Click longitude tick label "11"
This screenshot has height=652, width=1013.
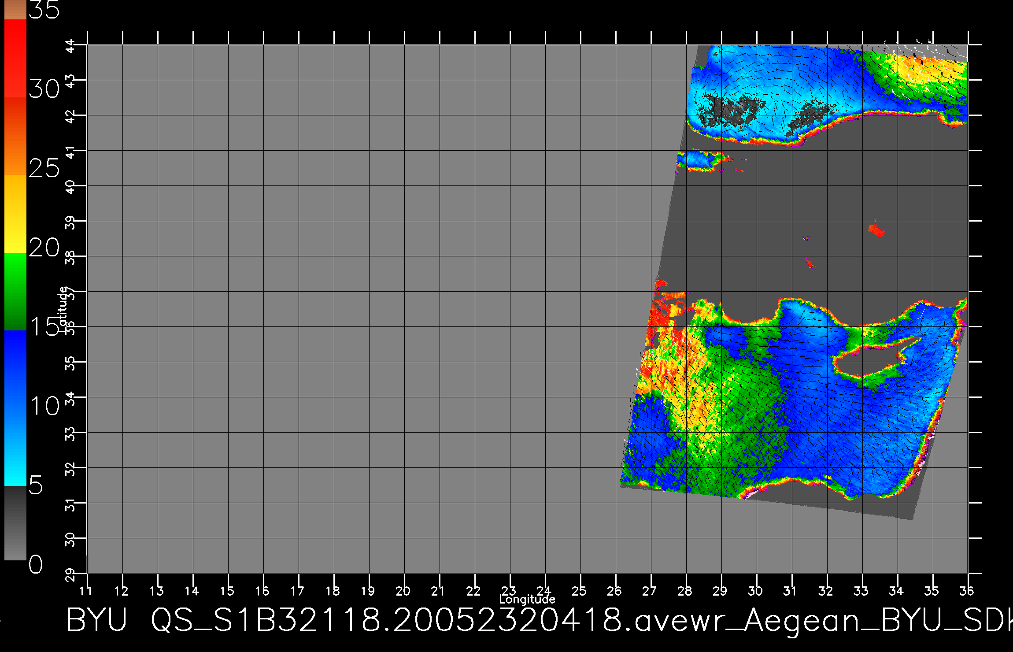(x=86, y=591)
